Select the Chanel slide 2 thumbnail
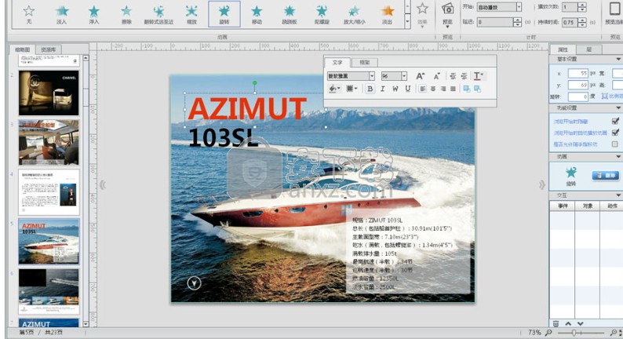The width and height of the screenshot is (623, 339). 49,93
